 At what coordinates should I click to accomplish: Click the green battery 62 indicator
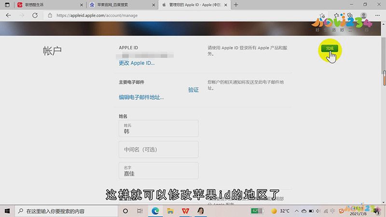(x=257, y=211)
